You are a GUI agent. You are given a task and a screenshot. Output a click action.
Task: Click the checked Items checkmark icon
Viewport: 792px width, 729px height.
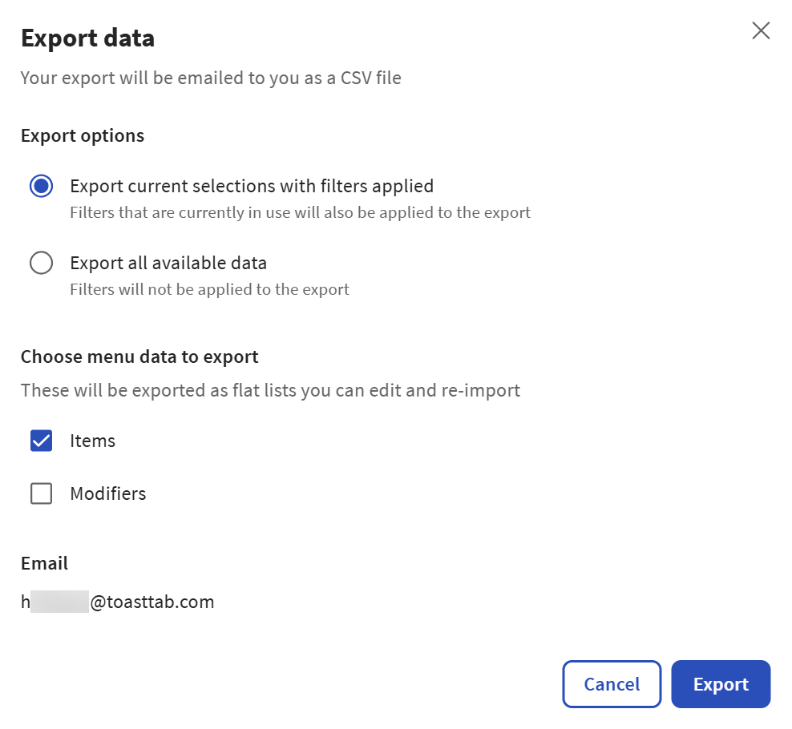[x=41, y=441]
